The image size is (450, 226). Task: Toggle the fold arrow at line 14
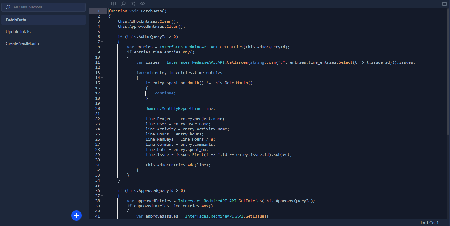[x=102, y=78]
